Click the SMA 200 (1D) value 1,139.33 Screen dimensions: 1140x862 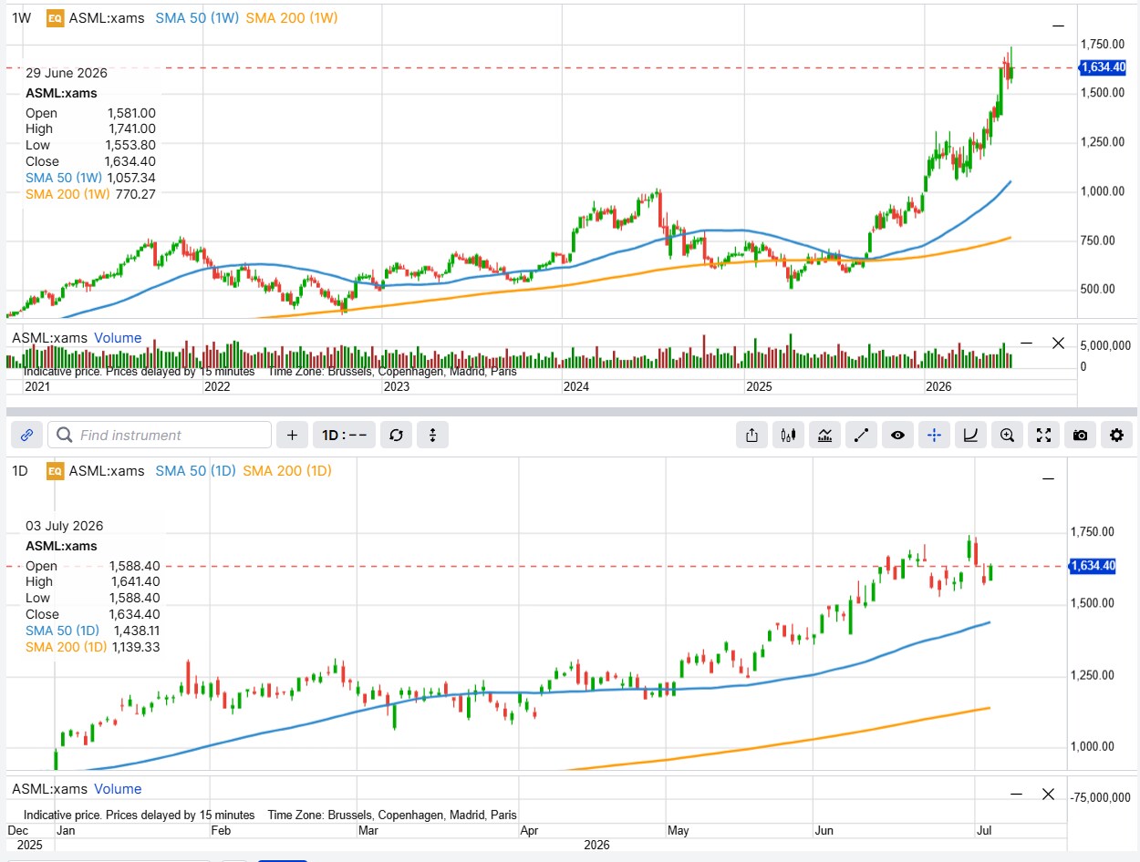(x=137, y=646)
